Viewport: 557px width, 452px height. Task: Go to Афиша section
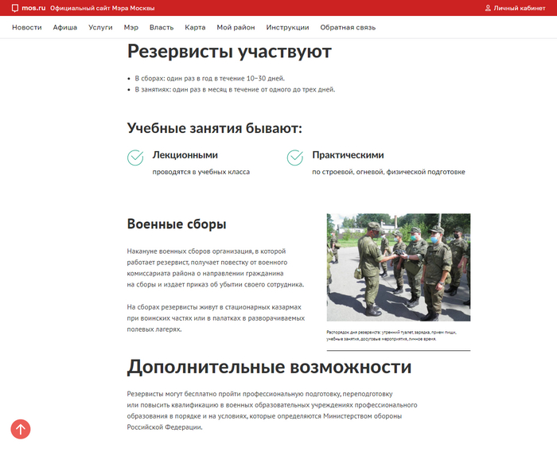click(x=65, y=27)
